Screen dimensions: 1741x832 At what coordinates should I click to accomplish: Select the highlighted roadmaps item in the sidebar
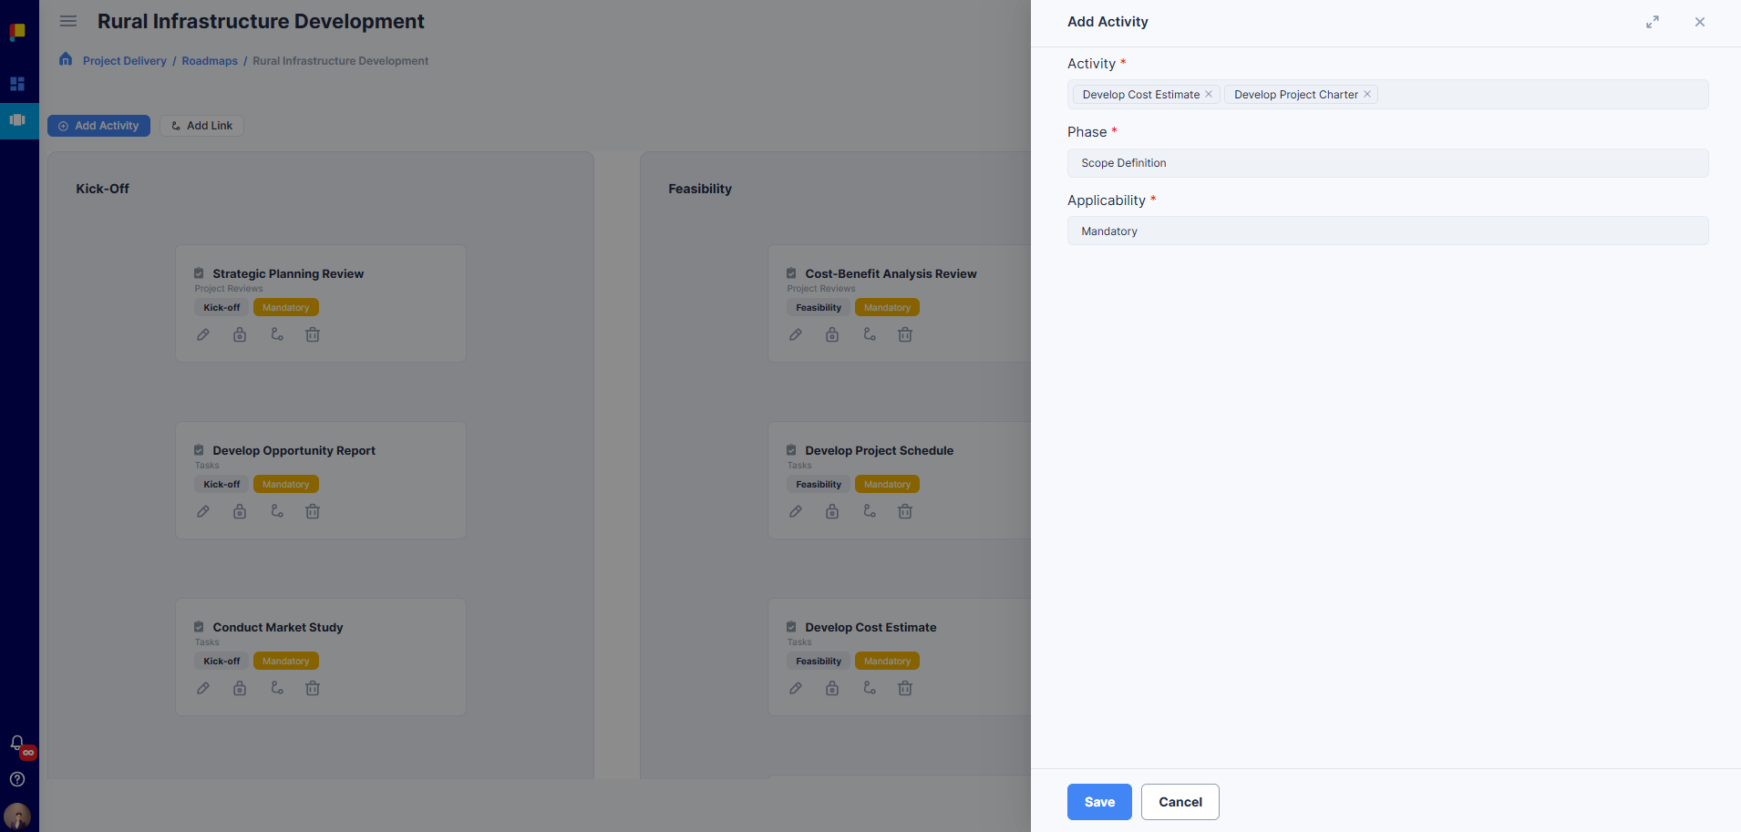[x=18, y=120]
